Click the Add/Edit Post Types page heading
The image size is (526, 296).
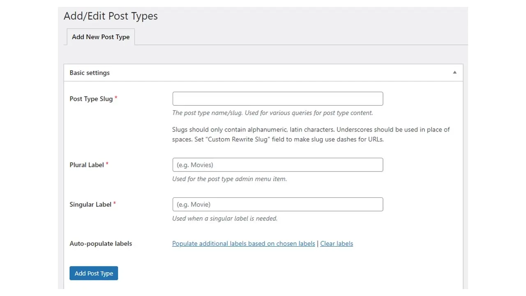tap(111, 16)
